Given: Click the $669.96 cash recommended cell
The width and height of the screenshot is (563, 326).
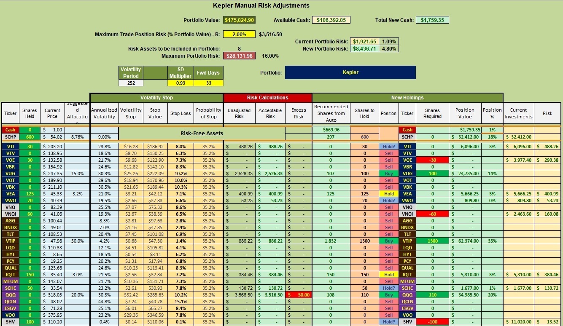Looking at the screenshot, I should 331,130.
